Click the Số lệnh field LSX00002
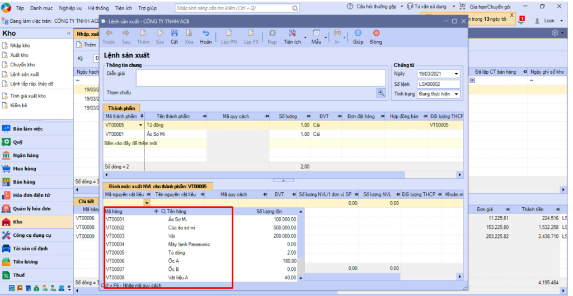The height and width of the screenshot is (296, 573). [x=439, y=84]
